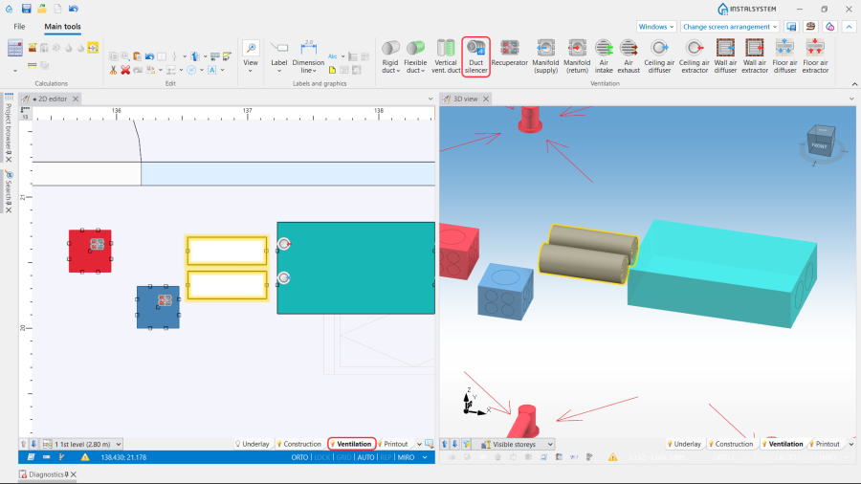Toggle GRID mode in status bar

(343, 457)
